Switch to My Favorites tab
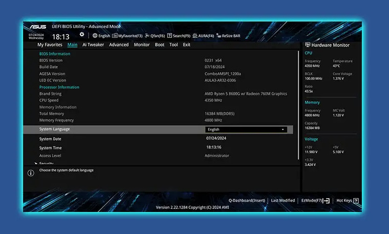 tap(50, 44)
